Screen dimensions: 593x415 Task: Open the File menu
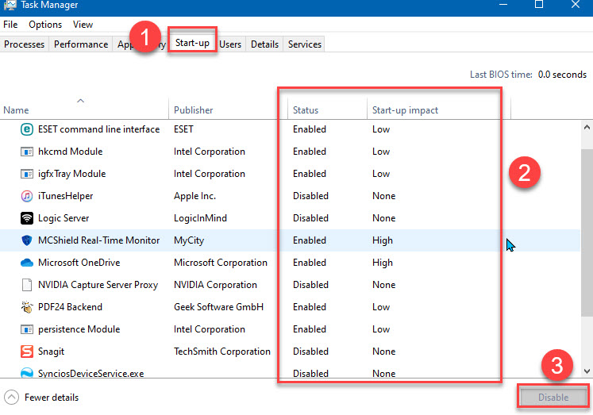point(10,25)
